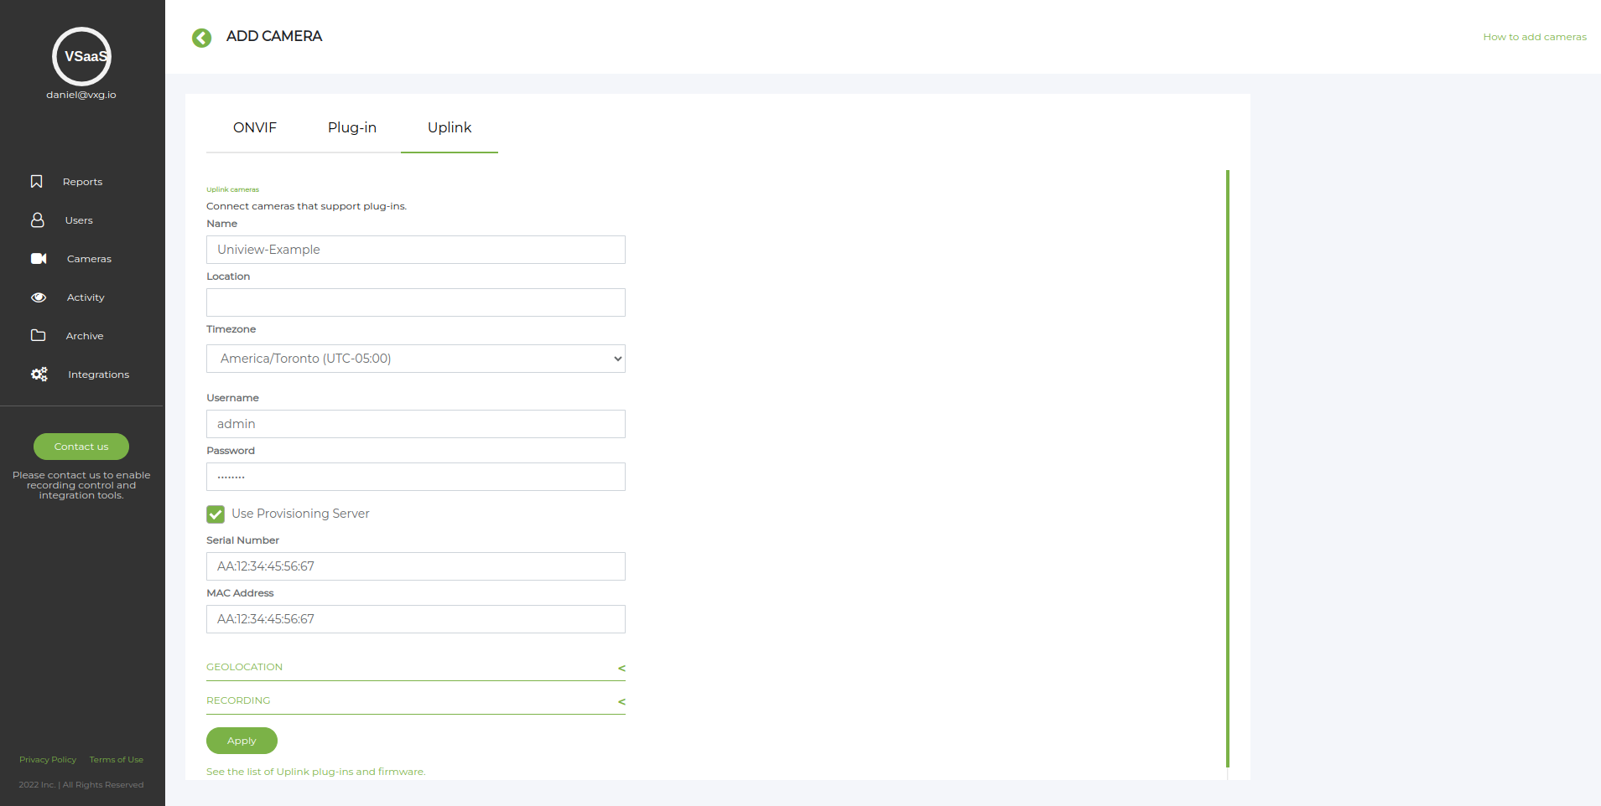Click the Activity eye icon
The height and width of the screenshot is (806, 1601).
coord(39,297)
